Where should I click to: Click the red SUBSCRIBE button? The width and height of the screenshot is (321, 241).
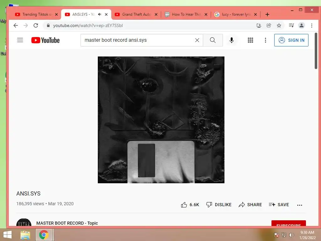289,223
